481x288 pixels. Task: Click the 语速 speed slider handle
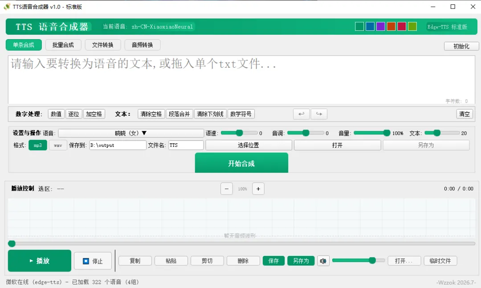(239, 133)
